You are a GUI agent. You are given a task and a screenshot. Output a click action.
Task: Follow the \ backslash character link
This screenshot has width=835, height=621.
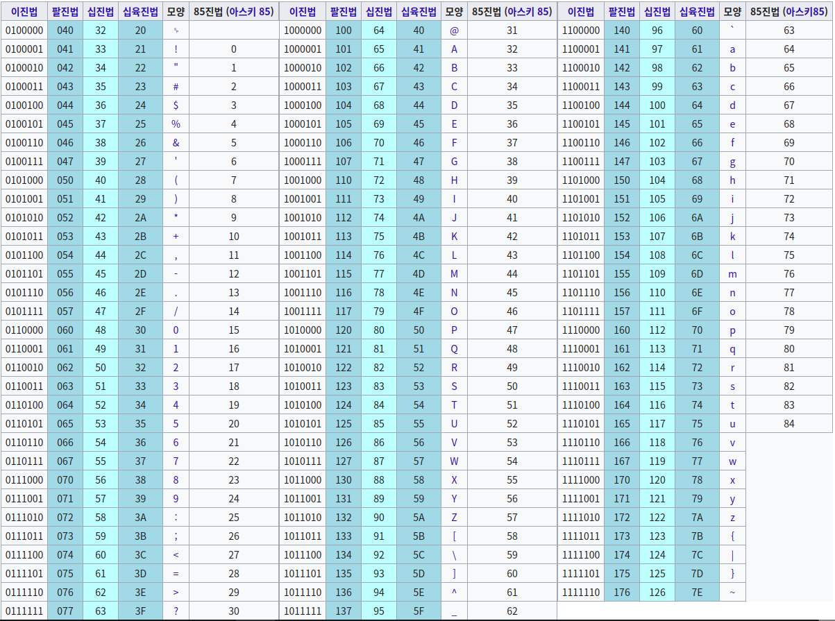point(455,555)
